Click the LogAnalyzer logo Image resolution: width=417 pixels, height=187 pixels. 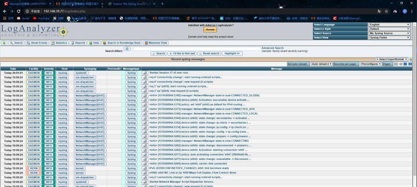(34, 31)
